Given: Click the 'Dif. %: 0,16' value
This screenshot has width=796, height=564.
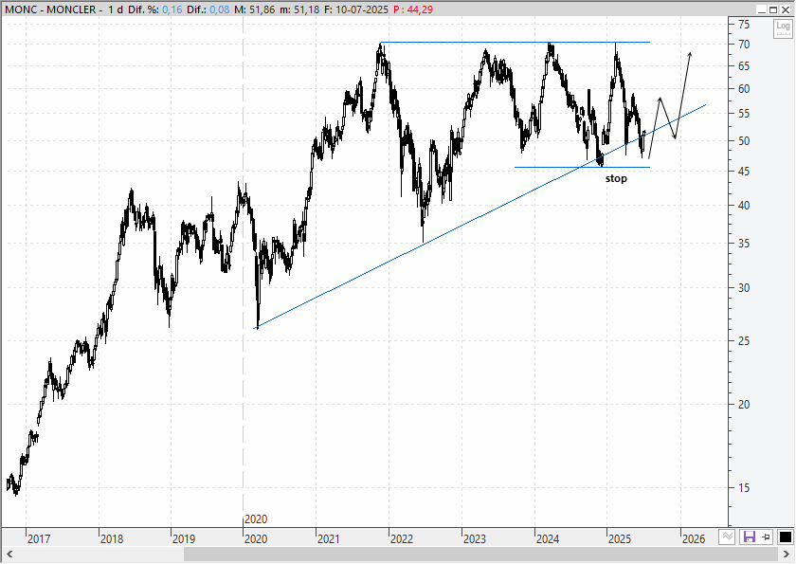Looking at the screenshot, I should [154, 9].
